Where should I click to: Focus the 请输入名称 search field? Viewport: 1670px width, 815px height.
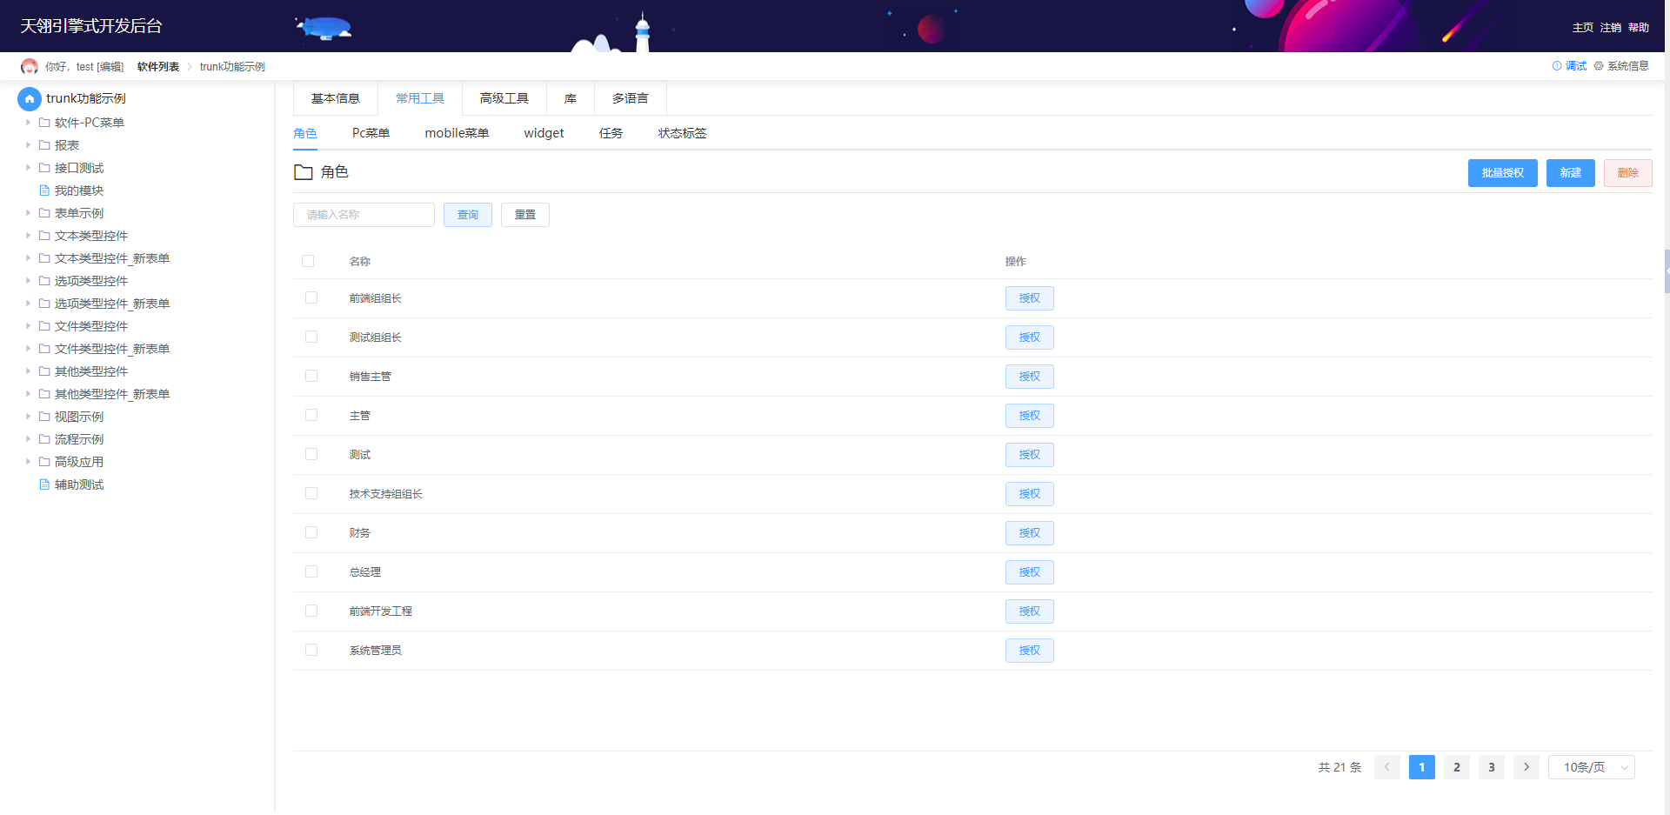point(364,215)
